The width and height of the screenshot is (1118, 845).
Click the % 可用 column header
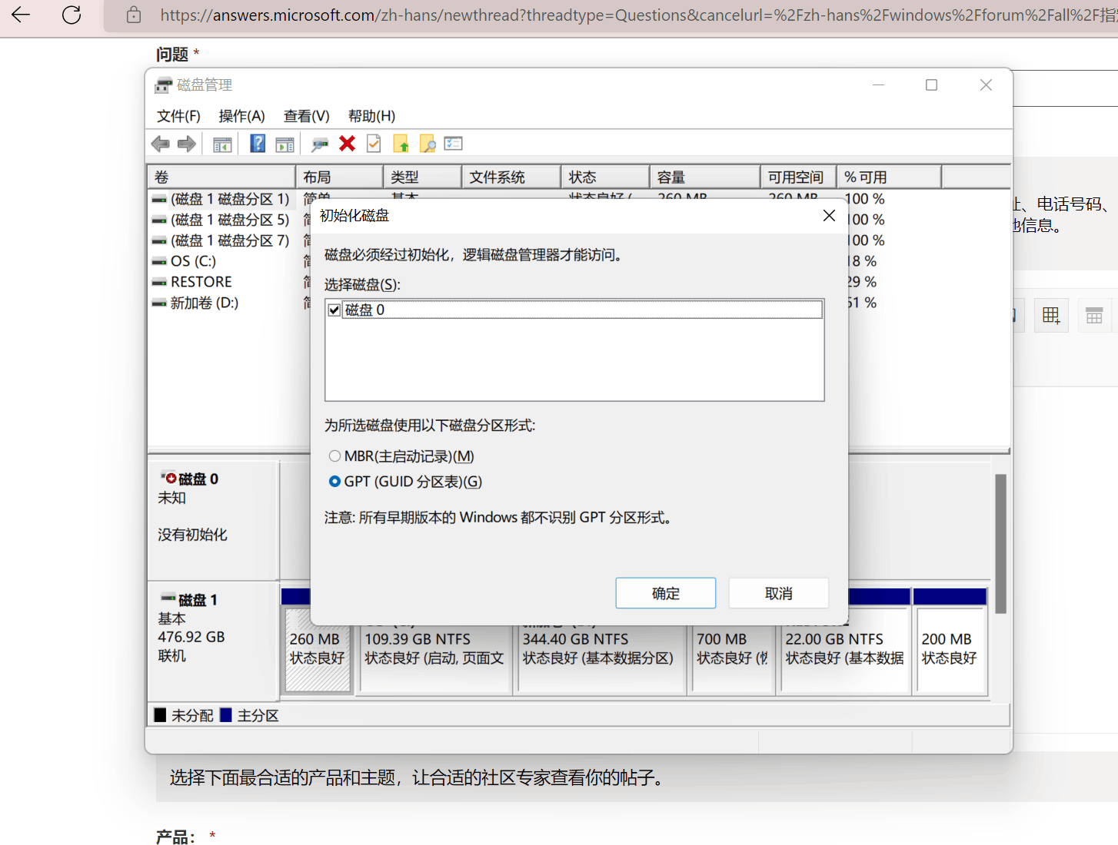889,177
